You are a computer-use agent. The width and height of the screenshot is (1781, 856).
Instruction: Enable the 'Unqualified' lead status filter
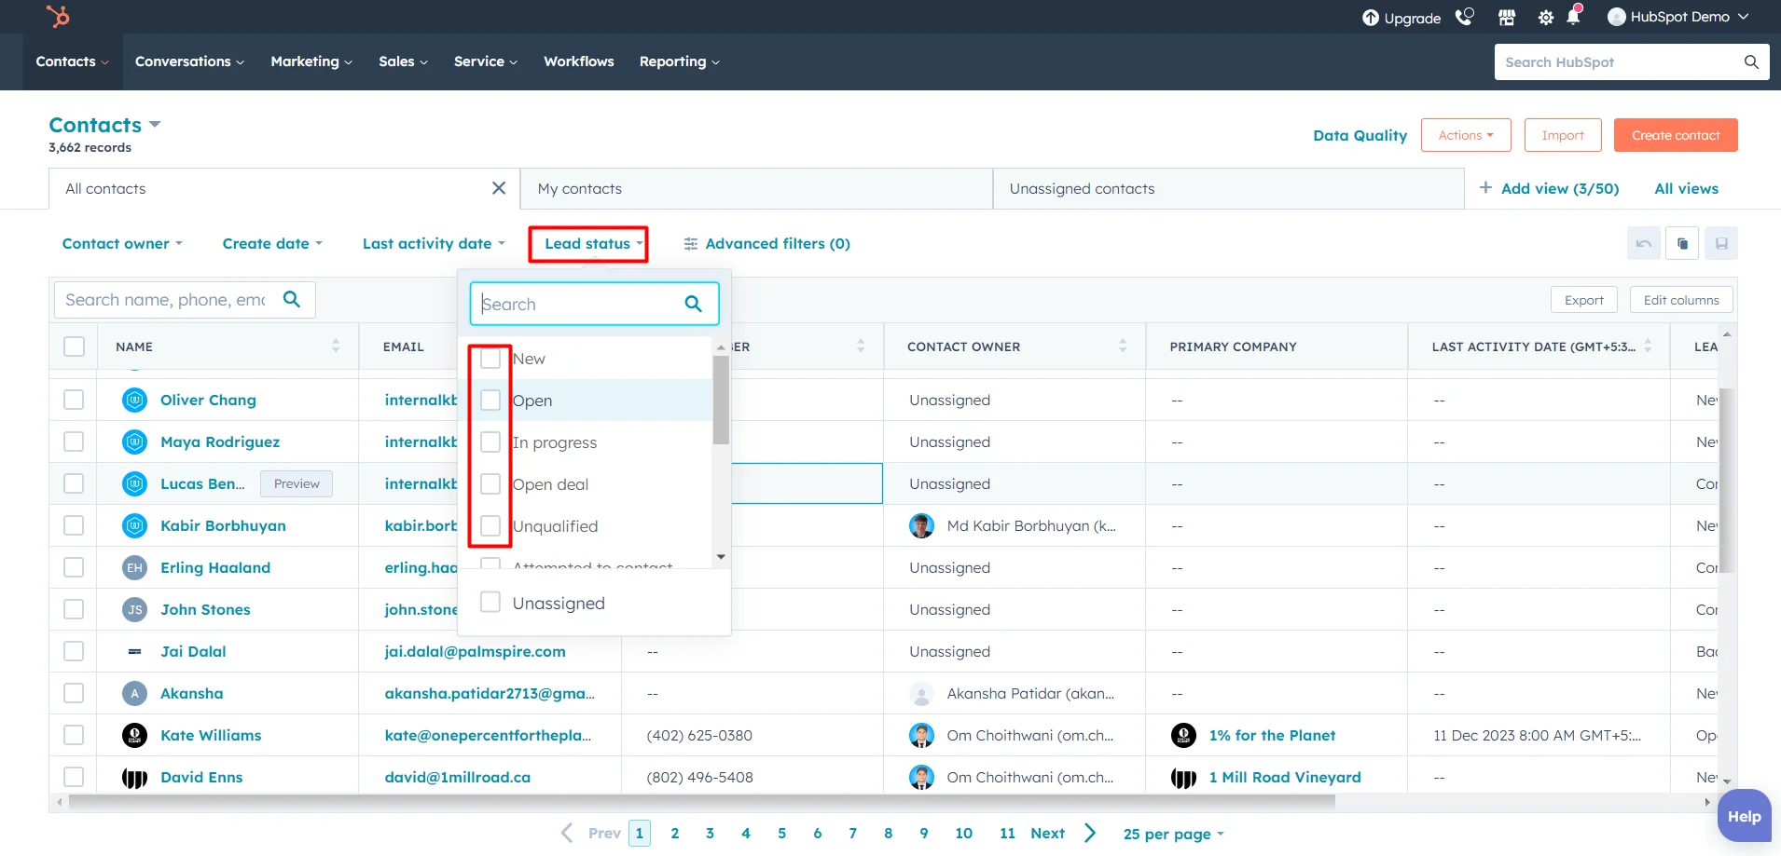[490, 525]
